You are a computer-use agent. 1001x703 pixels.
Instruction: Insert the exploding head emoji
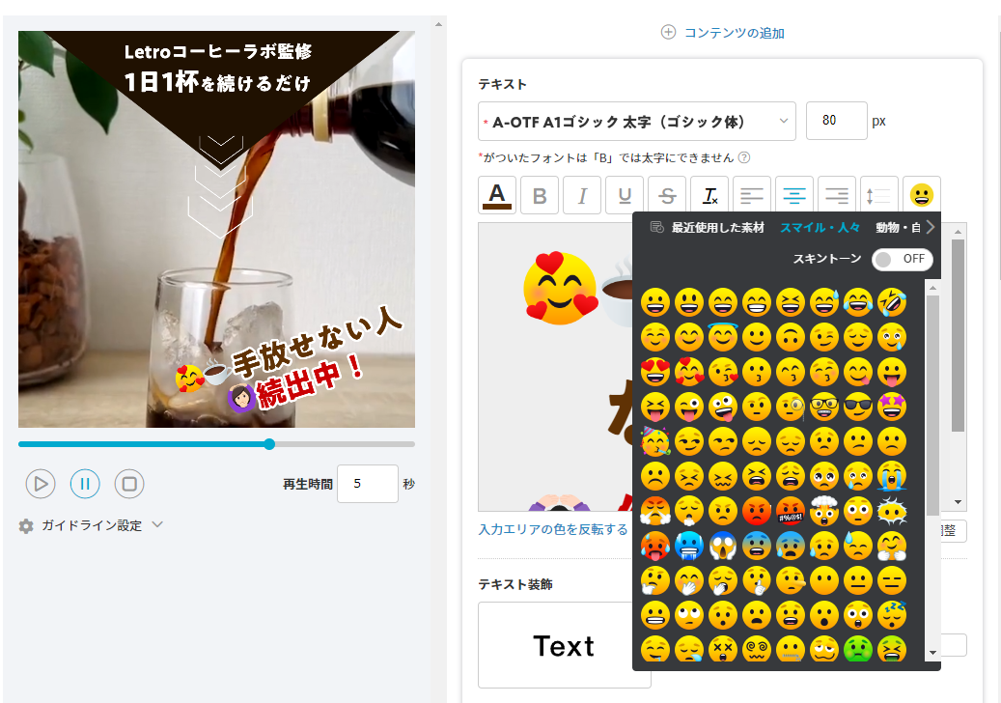tap(824, 511)
